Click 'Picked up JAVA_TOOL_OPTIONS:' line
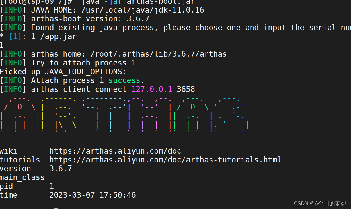The height and width of the screenshot is (209, 351). (63, 72)
